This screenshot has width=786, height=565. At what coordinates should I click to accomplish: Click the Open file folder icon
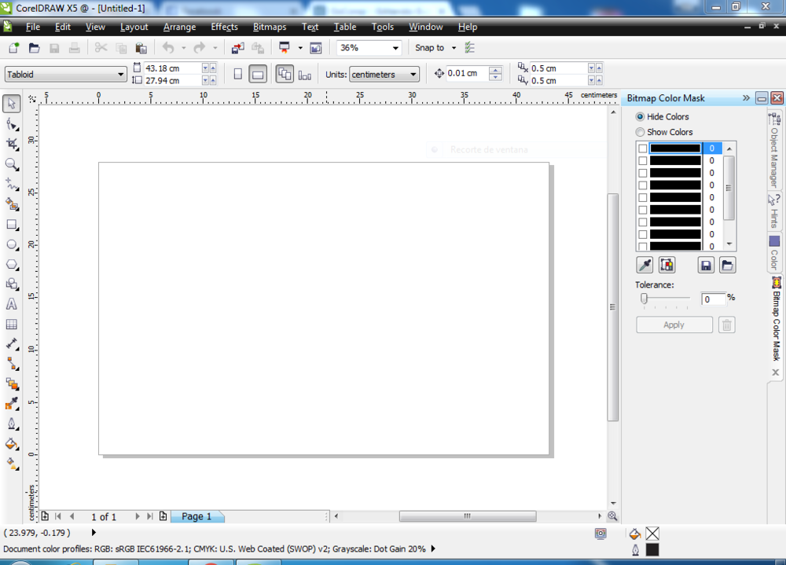click(x=34, y=48)
